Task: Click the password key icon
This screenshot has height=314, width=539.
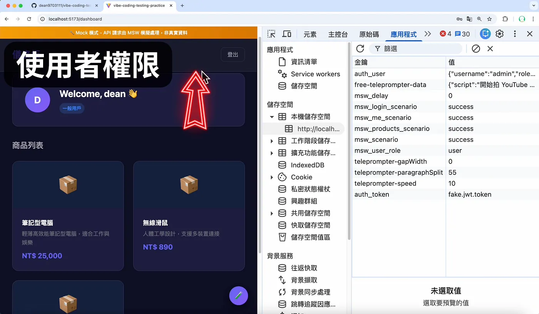Action: (459, 19)
